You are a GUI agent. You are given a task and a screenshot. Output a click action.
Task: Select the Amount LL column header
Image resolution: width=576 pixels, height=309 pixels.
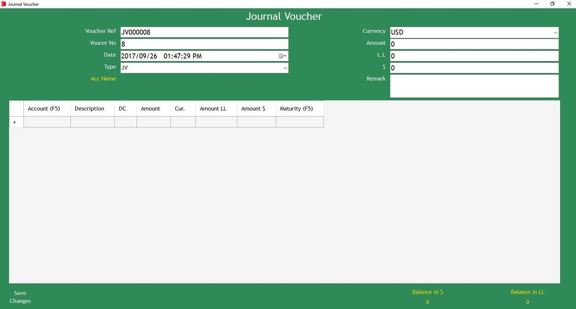pos(216,108)
